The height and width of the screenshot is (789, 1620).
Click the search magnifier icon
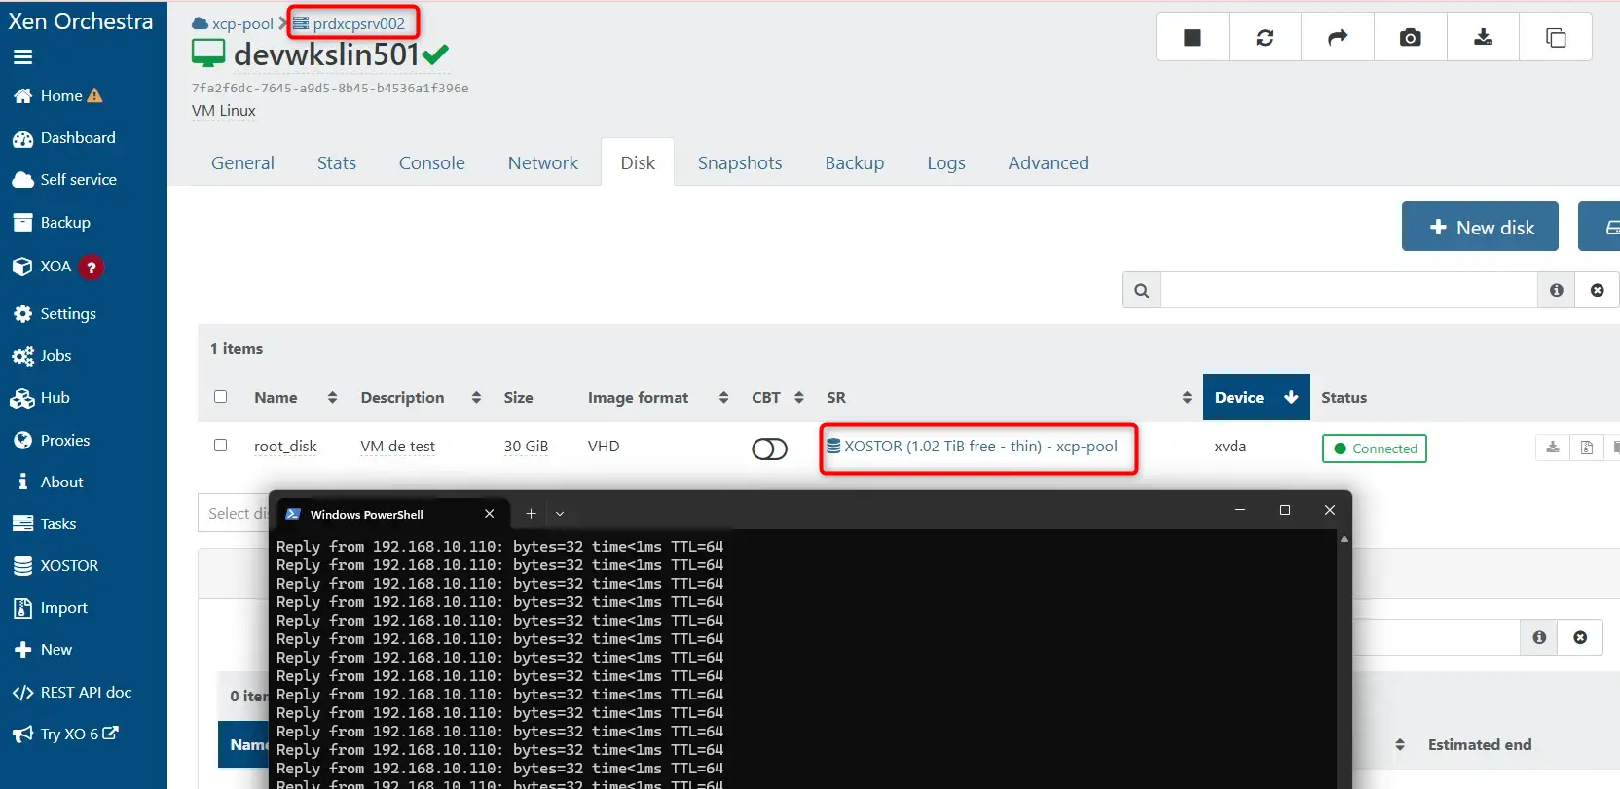[x=1142, y=290]
